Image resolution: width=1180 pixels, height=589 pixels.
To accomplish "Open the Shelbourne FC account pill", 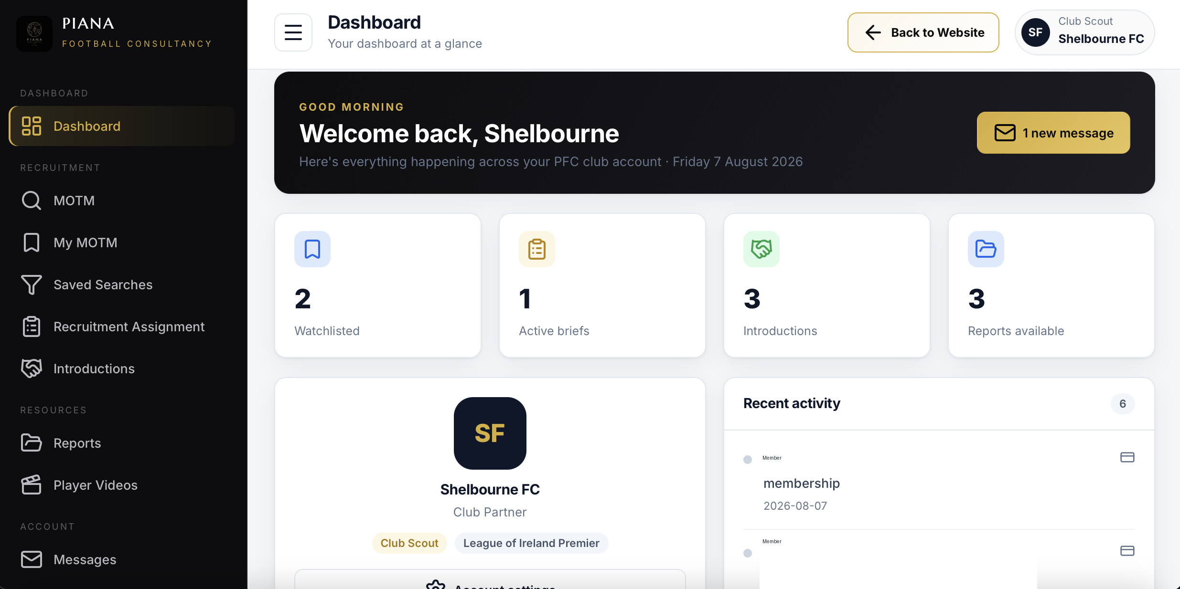I will 1084,32.
